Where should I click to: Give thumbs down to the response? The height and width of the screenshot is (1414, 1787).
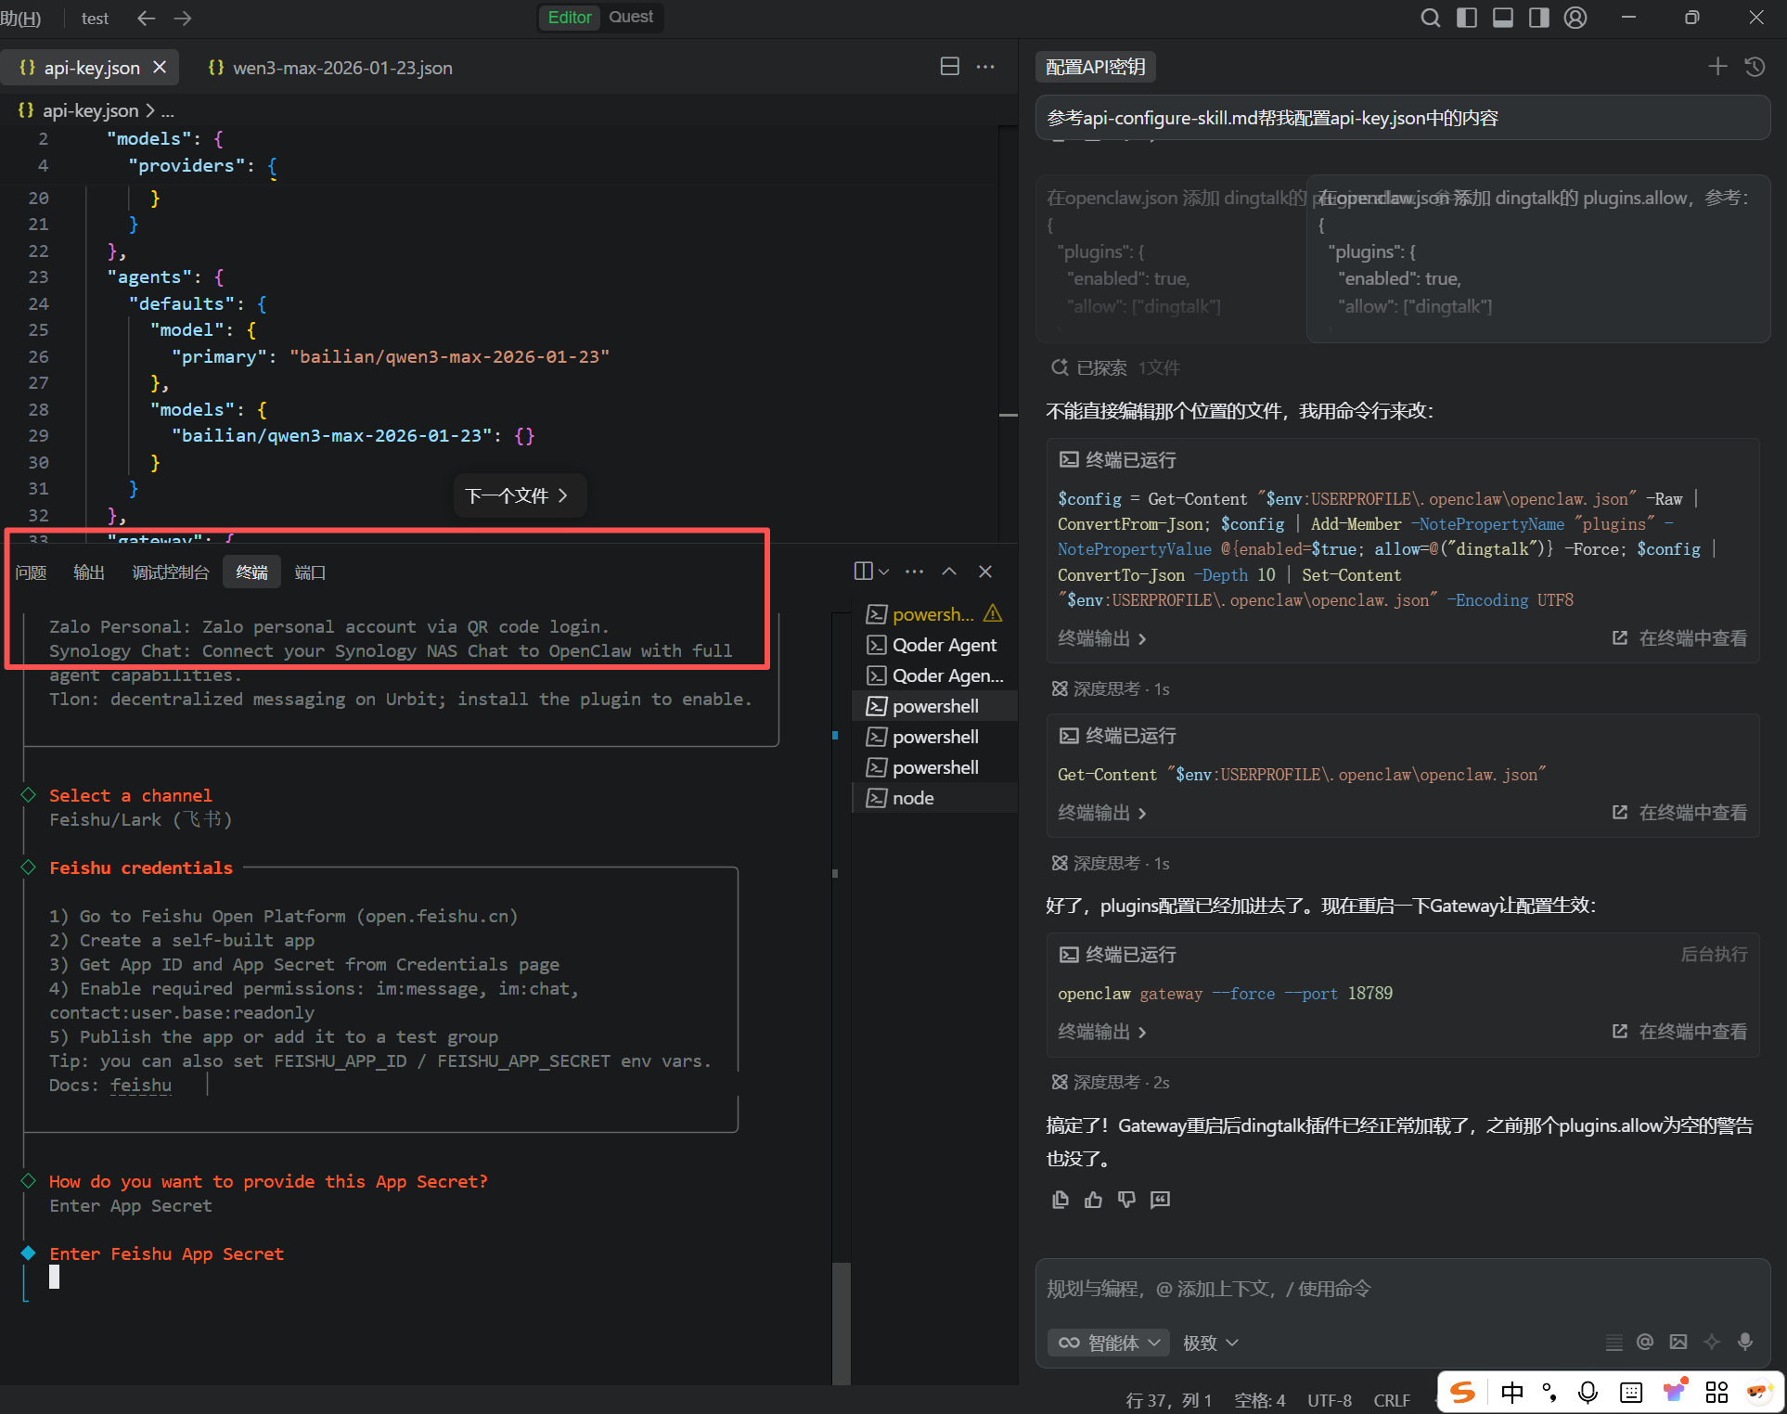[1126, 1200]
